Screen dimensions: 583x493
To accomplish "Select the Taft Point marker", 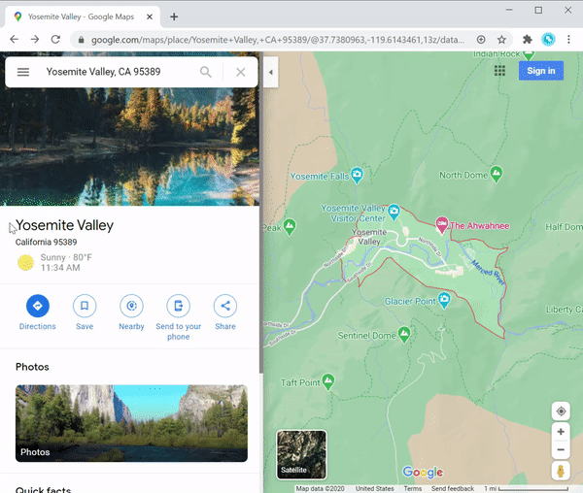I will [x=328, y=380].
